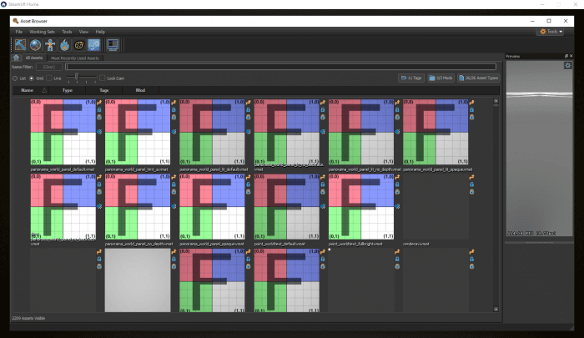Click orange arrow icon beside rendercav.vmat
This screenshot has height=338, width=584.
click(x=472, y=177)
